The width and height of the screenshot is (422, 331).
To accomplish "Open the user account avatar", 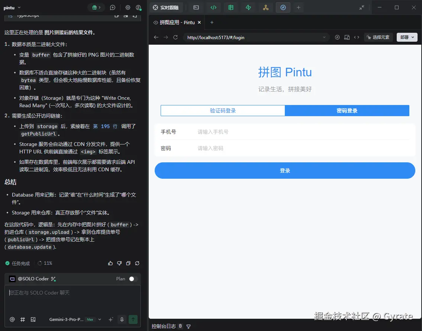I will point(138,7).
